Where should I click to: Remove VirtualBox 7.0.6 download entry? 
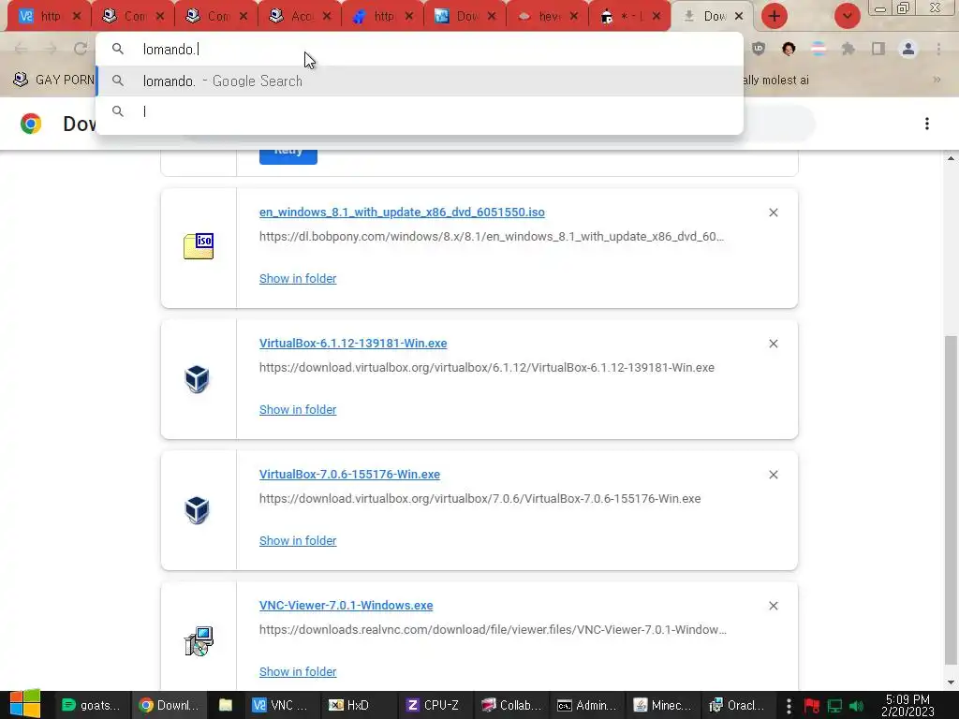(x=773, y=475)
